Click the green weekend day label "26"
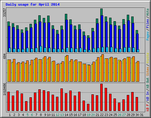 (119, 115)
